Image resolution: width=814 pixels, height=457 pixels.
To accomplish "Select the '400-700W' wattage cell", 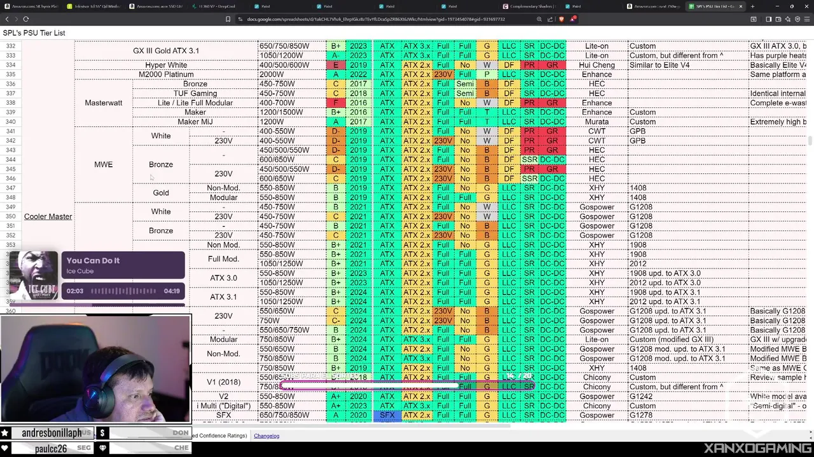I will [x=291, y=103].
